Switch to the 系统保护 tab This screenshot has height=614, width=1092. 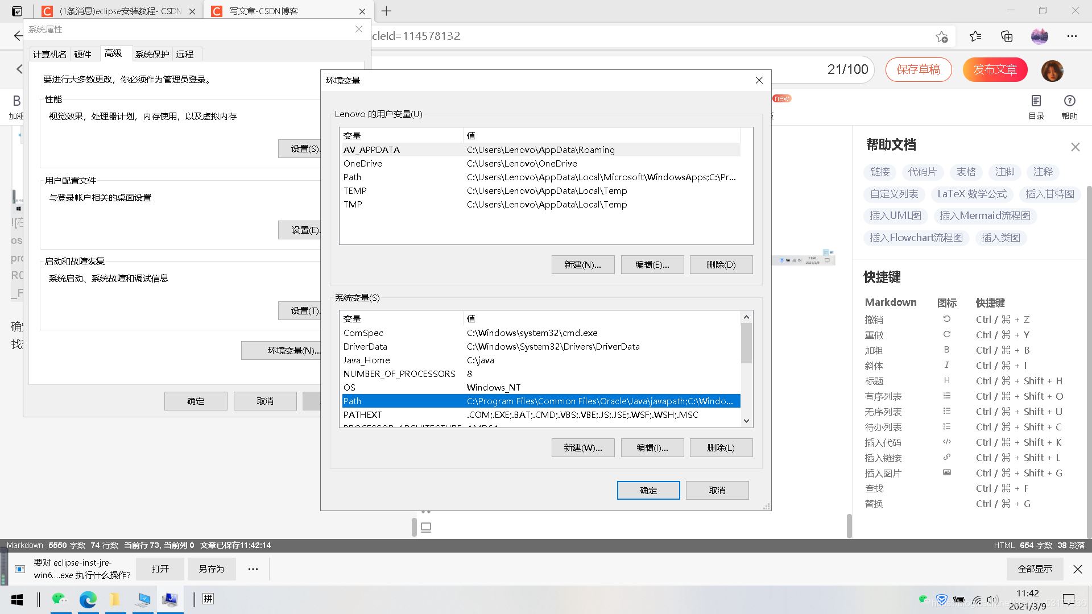tap(152, 53)
